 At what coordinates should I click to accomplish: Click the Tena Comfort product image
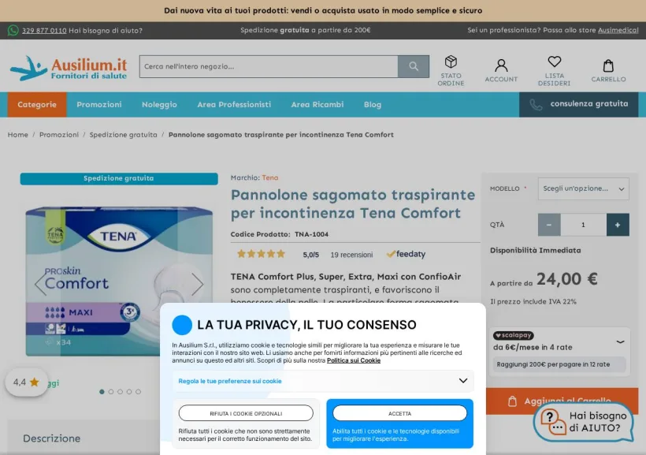[119, 282]
